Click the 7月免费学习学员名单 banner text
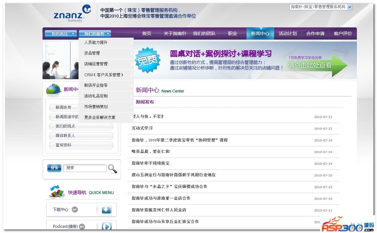Image resolution: width=377 pixels, height=233 pixels. point(305,58)
